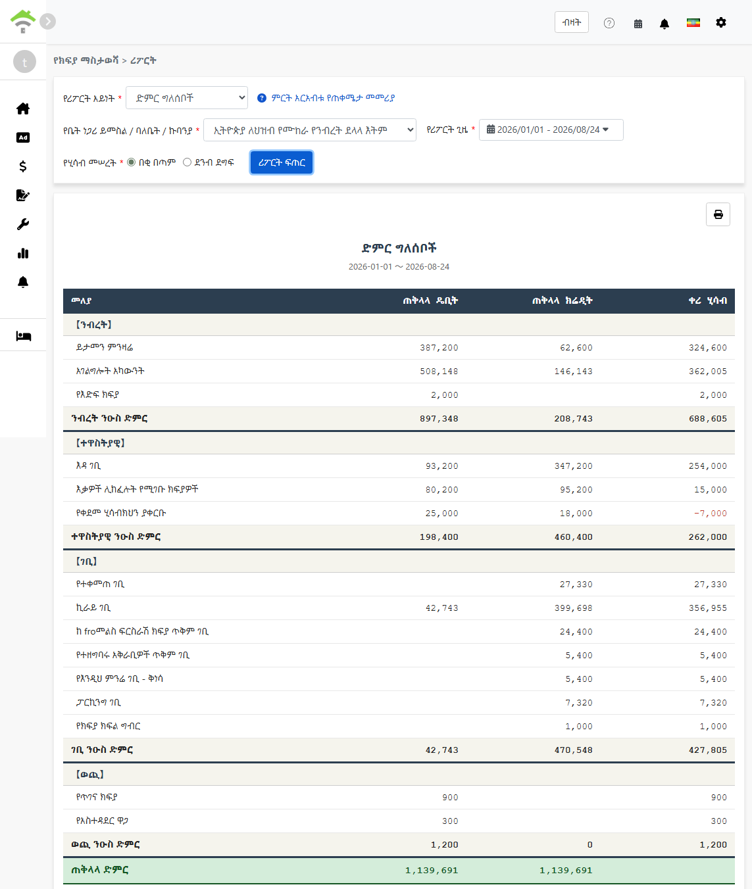This screenshot has width=752, height=889.
Task: Open the report type dropdown ድምር ግለሰቦች
Action: tap(187, 98)
